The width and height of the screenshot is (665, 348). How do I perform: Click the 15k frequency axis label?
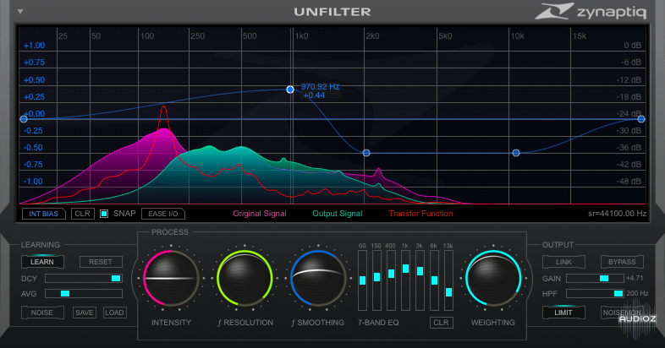point(580,36)
